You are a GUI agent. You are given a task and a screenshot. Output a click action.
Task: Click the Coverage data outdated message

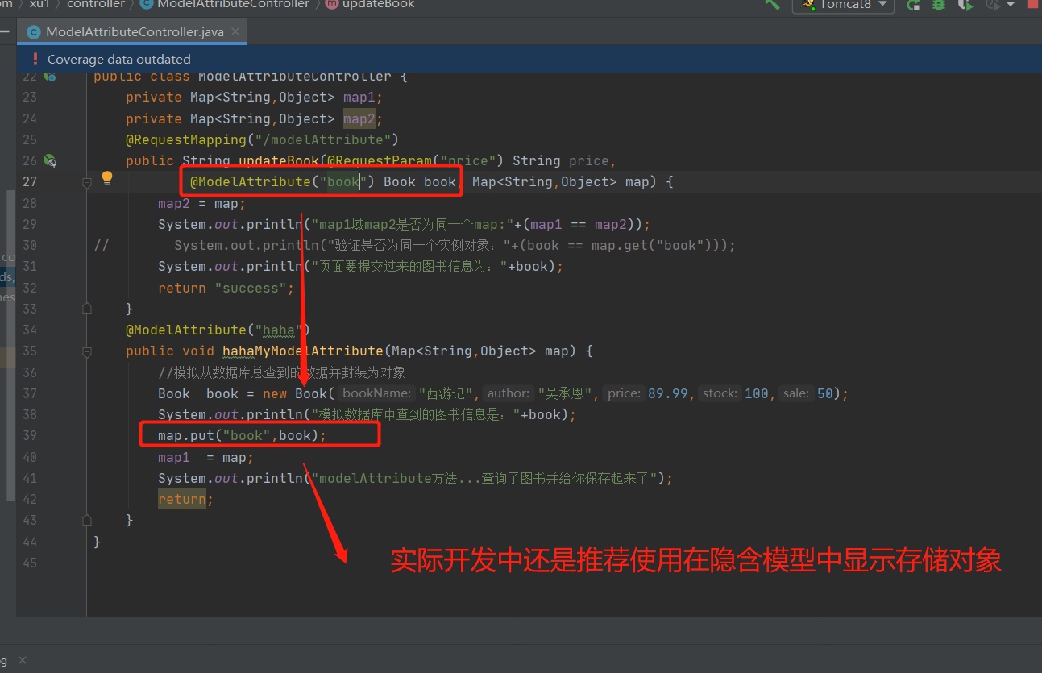(x=119, y=59)
